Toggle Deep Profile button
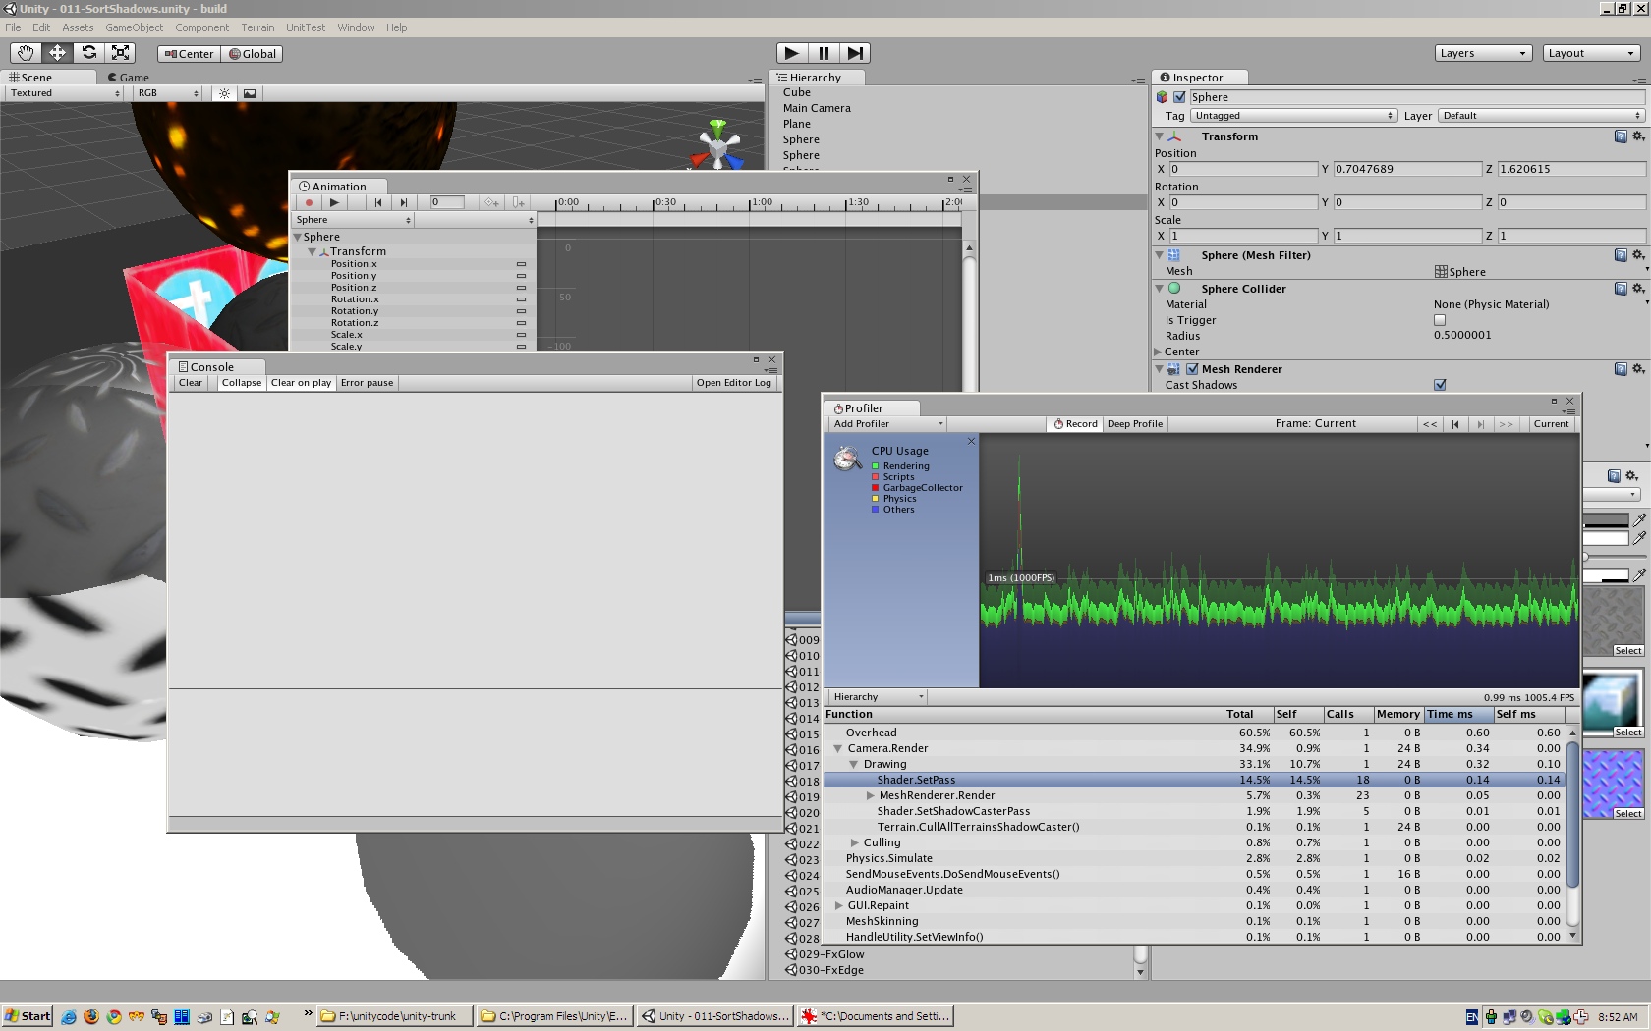This screenshot has width=1651, height=1031. pos(1135,424)
